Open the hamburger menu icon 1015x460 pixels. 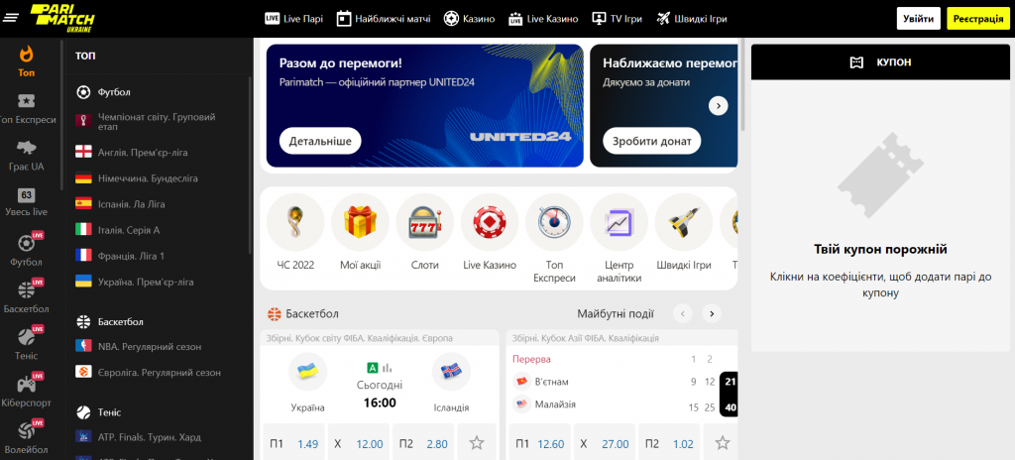click(11, 19)
